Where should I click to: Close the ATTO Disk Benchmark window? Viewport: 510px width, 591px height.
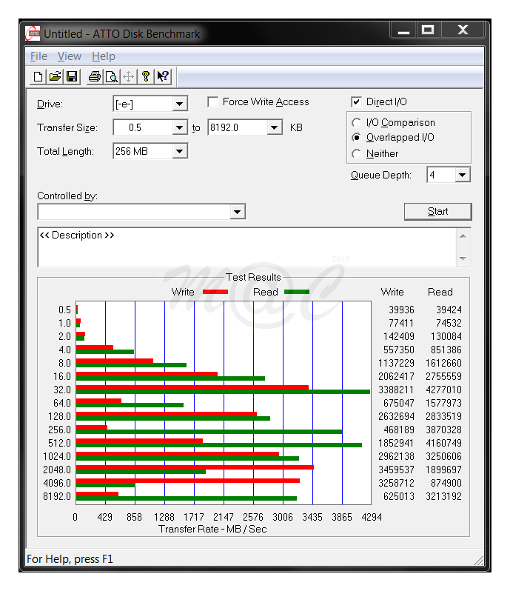[463, 30]
